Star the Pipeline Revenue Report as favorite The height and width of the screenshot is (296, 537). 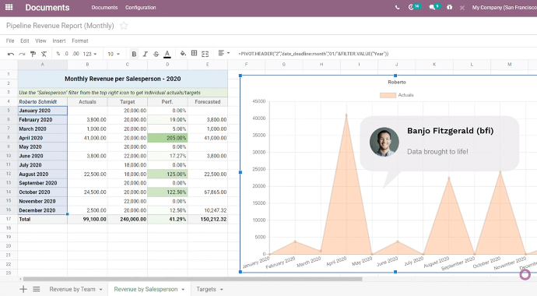(124, 26)
